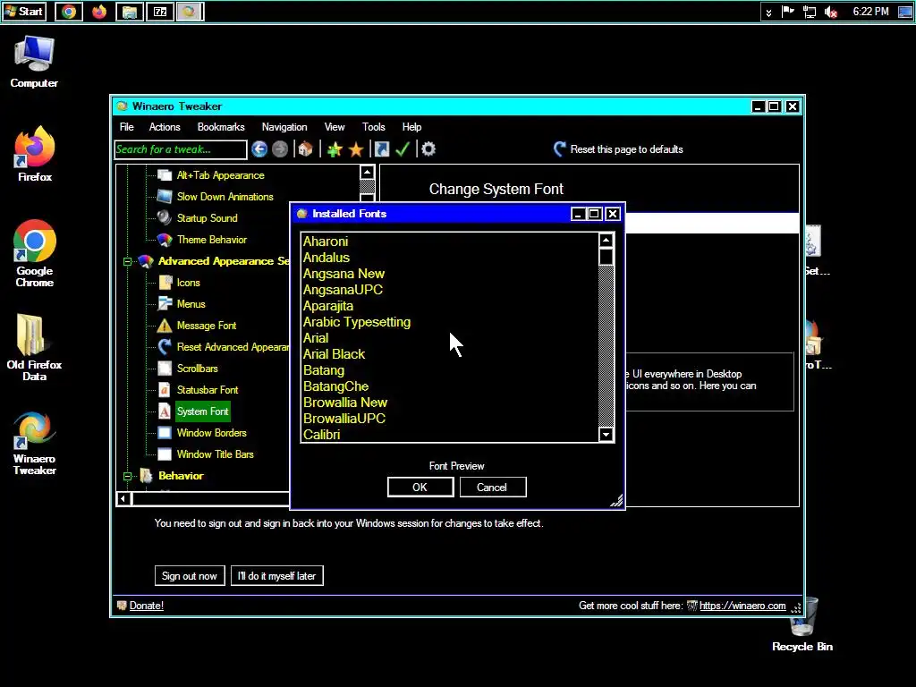Image resolution: width=916 pixels, height=687 pixels.
Task: Open file explorer from the taskbar
Action: [x=130, y=12]
